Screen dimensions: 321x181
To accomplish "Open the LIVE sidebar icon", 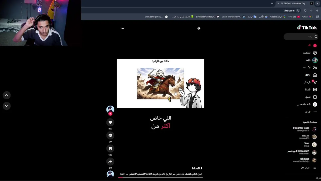I will [x=315, y=75].
